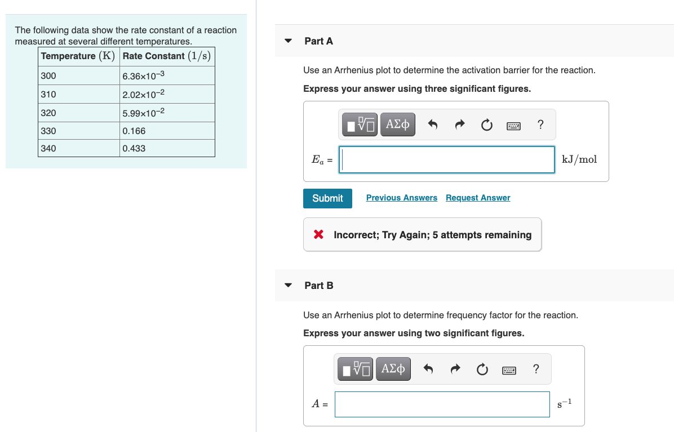Open the keyboard shortcuts icon in Part A toolbar

pos(513,124)
